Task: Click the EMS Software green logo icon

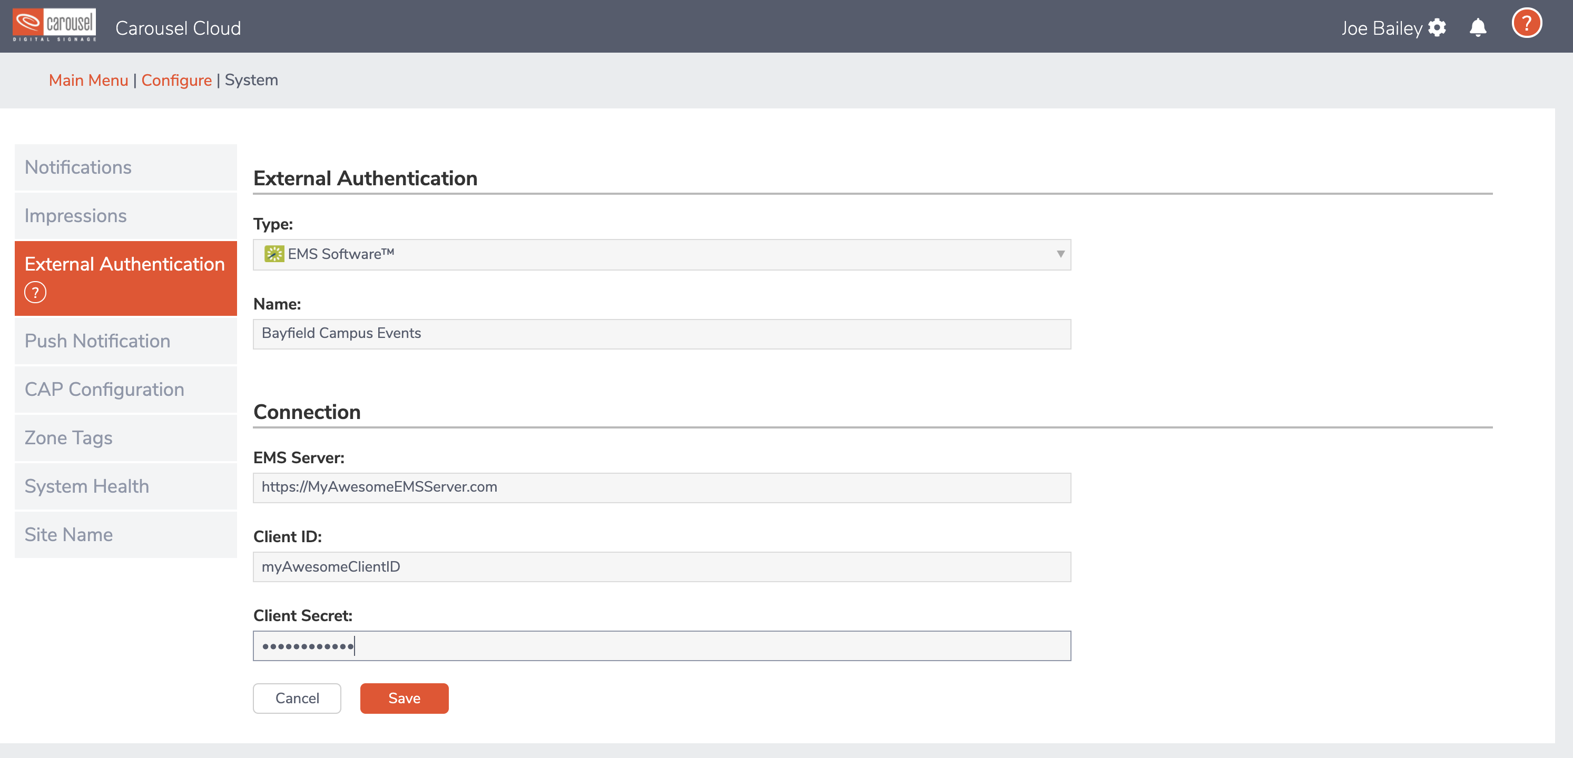Action: pyautogui.click(x=274, y=254)
